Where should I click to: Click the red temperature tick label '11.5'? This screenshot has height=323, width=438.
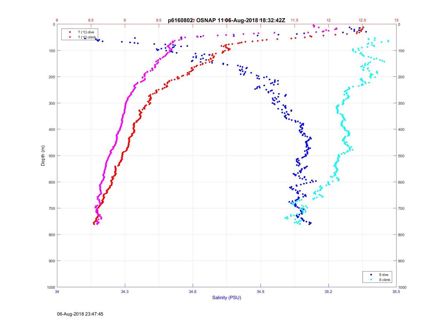tap(295, 20)
